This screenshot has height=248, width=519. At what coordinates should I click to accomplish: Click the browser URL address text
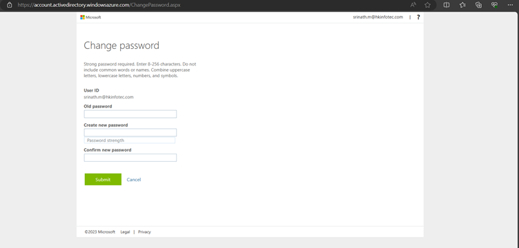point(99,5)
